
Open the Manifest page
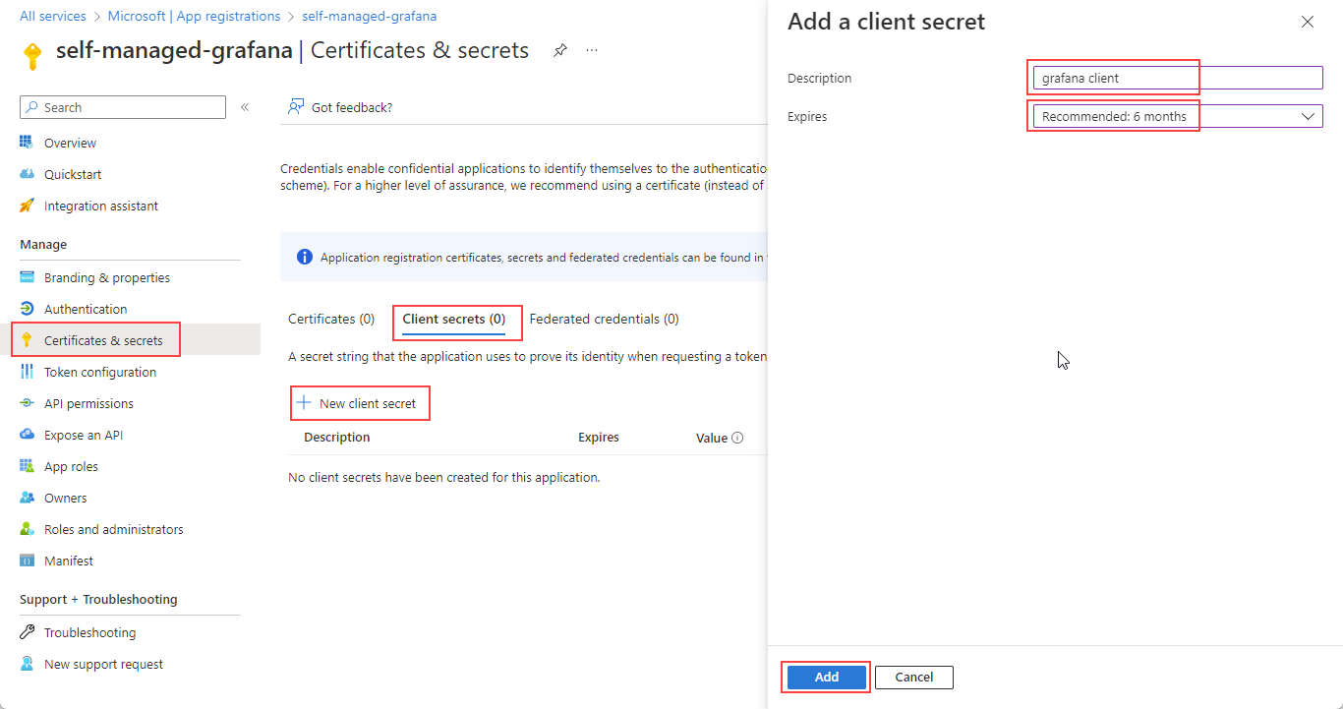[x=68, y=561]
